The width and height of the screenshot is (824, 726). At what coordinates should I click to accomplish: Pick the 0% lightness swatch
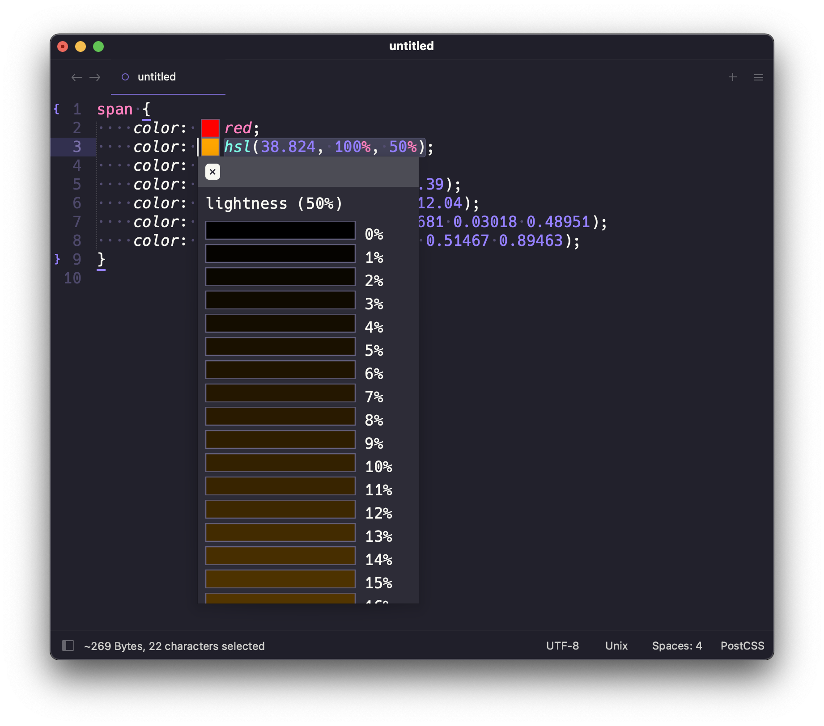[x=280, y=230]
